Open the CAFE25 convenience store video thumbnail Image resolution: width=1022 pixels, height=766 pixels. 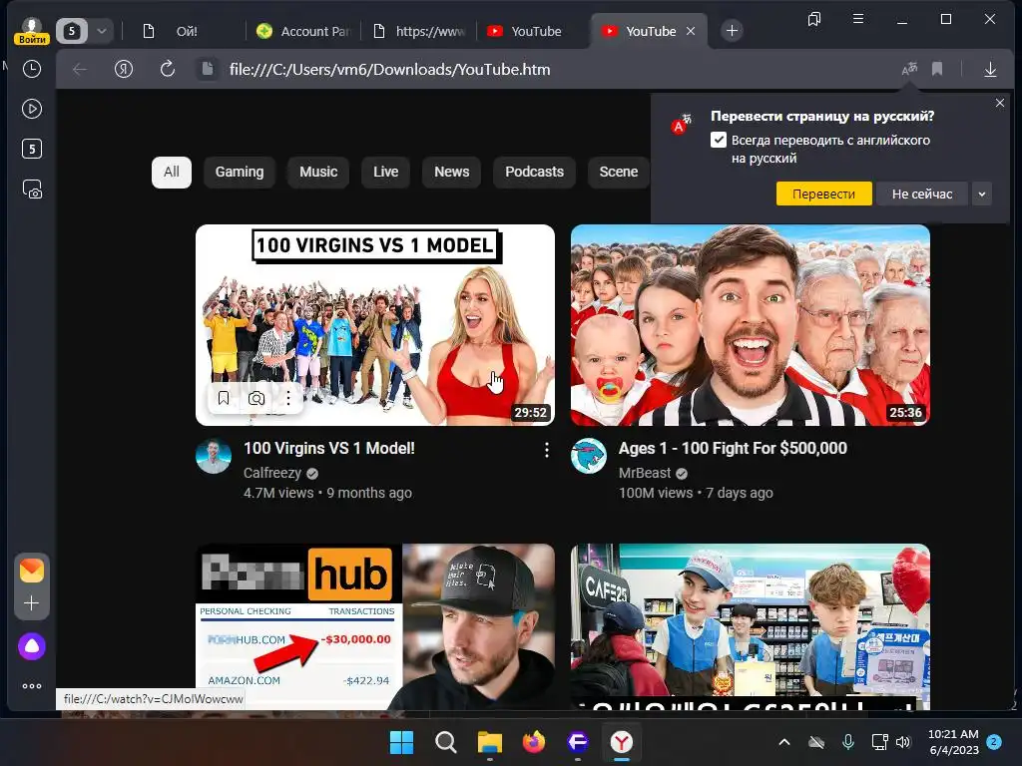(x=751, y=626)
